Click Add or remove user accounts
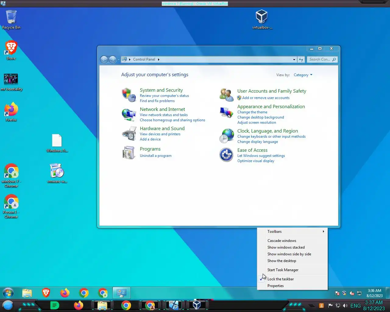 pos(266,98)
